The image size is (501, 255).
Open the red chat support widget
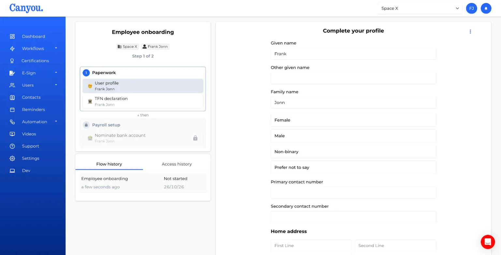click(x=488, y=242)
